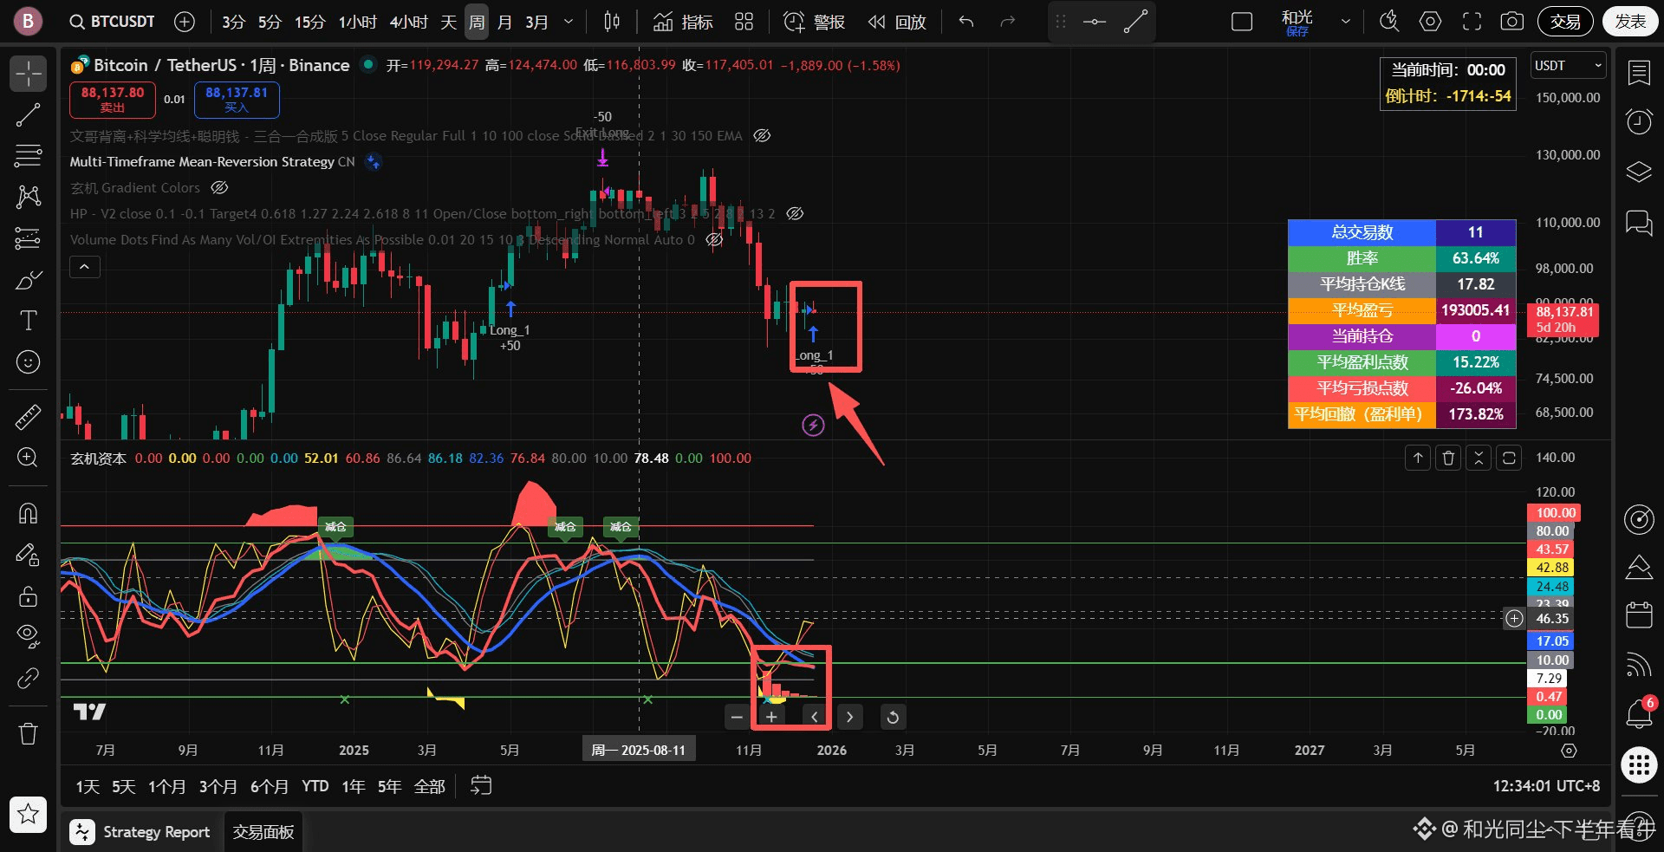This screenshot has width=1664, height=852.
Task: Open date range calendar picker
Action: pyautogui.click(x=481, y=785)
